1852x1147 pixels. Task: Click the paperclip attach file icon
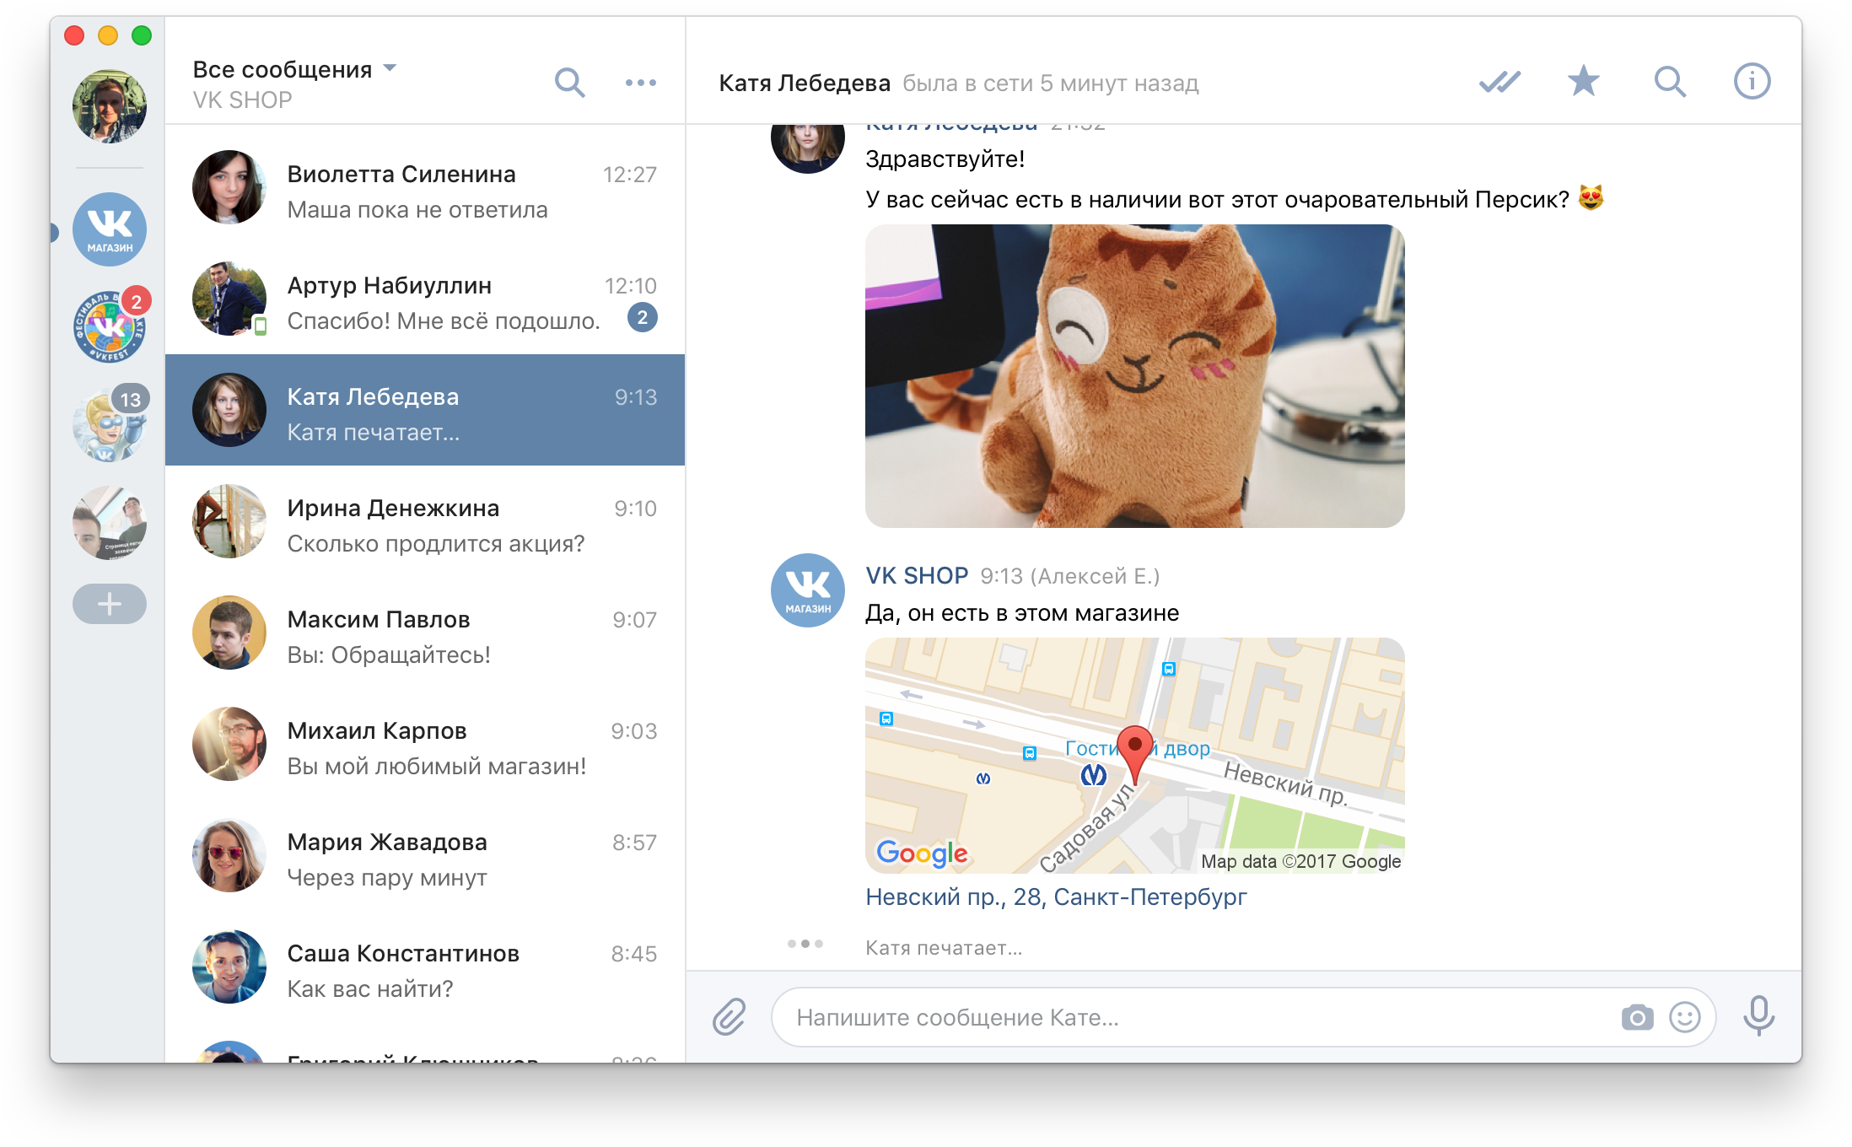point(729,1016)
